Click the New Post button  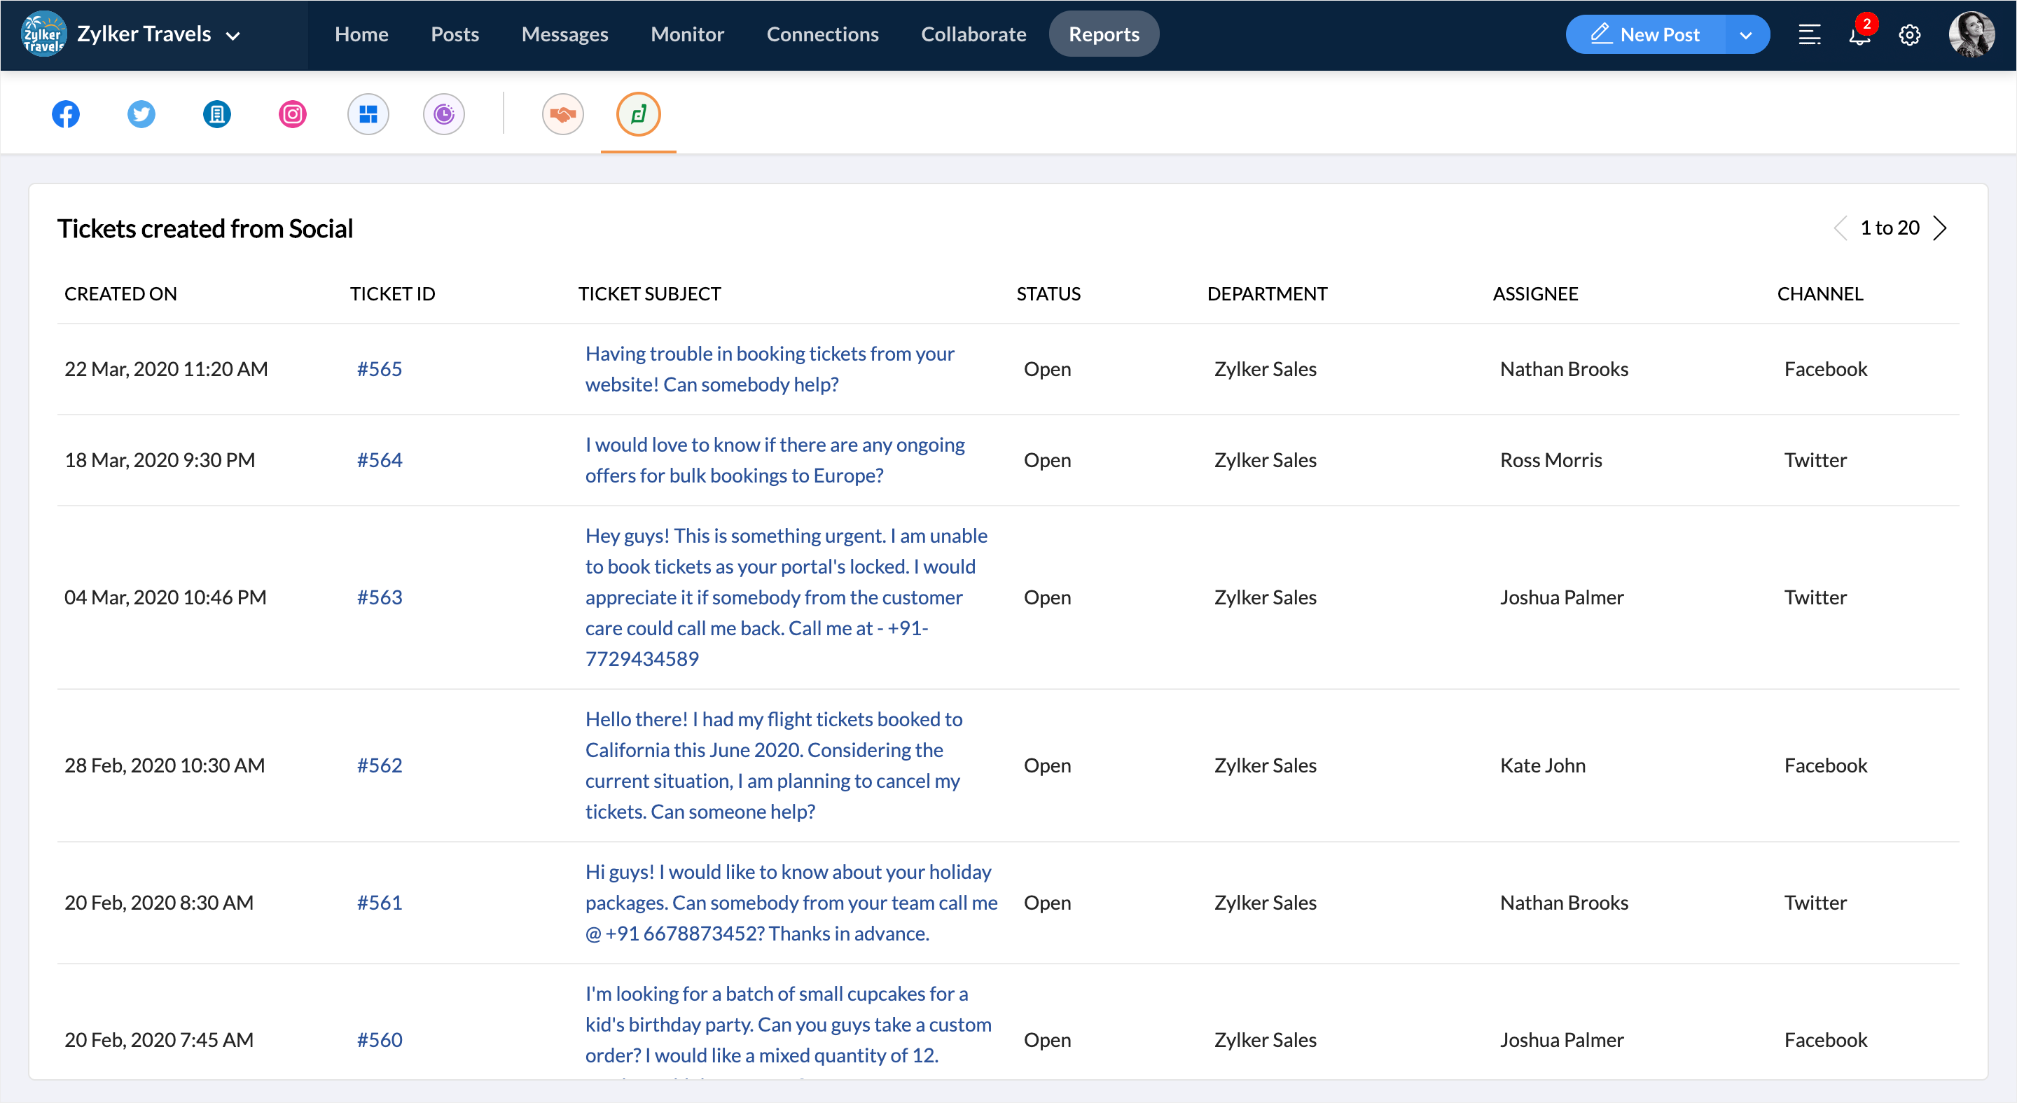(x=1645, y=34)
